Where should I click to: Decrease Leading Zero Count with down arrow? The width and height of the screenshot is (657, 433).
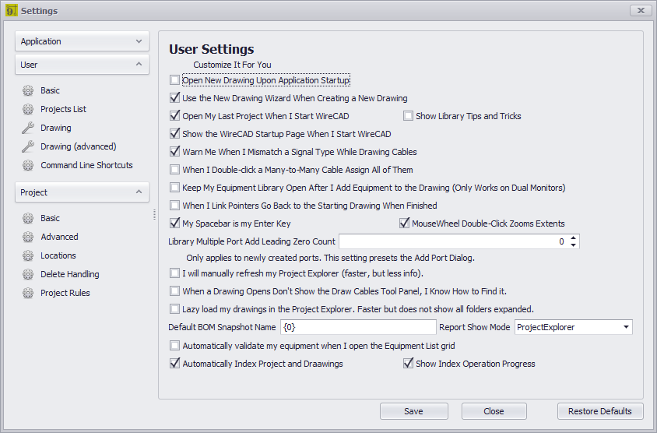click(x=573, y=245)
